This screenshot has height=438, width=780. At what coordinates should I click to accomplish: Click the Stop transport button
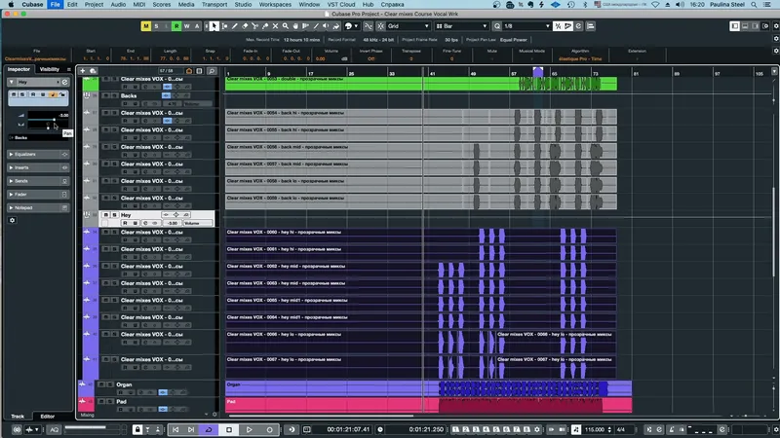[x=229, y=429]
